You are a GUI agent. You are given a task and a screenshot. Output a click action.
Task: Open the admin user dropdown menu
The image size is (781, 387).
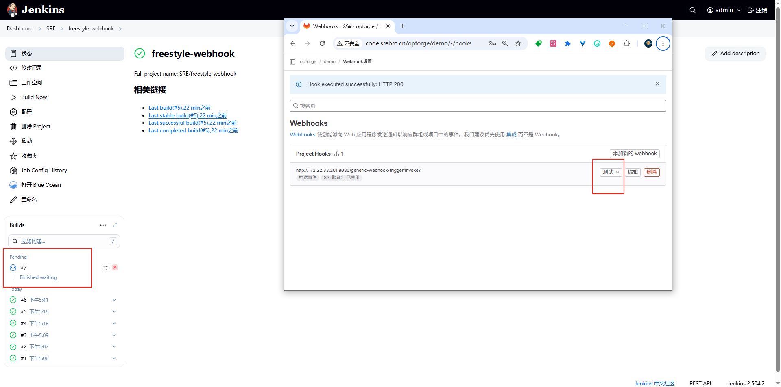[x=724, y=10]
